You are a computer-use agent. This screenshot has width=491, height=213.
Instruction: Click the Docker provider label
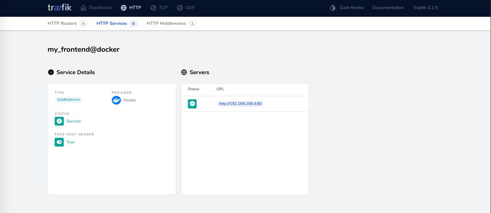pyautogui.click(x=130, y=100)
